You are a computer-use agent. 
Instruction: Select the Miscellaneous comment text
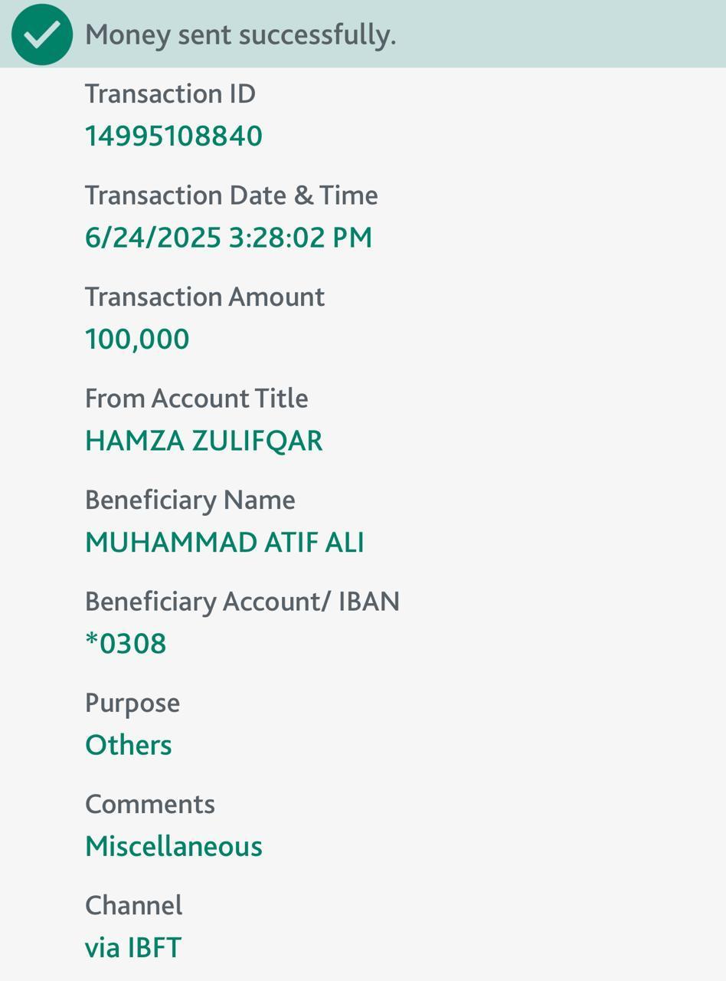coord(174,847)
